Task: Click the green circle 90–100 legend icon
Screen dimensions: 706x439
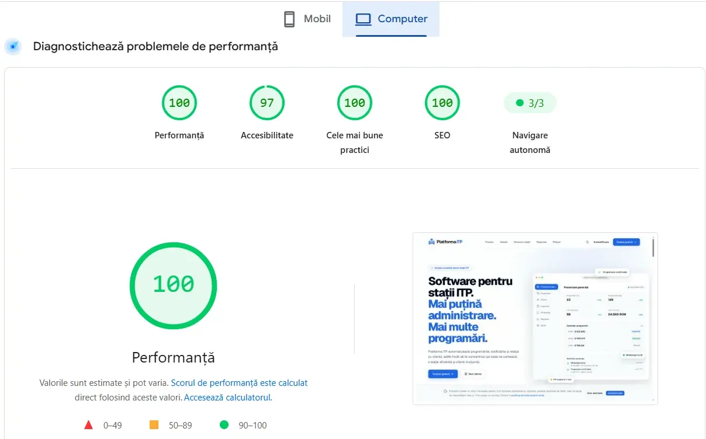Action: click(x=224, y=425)
